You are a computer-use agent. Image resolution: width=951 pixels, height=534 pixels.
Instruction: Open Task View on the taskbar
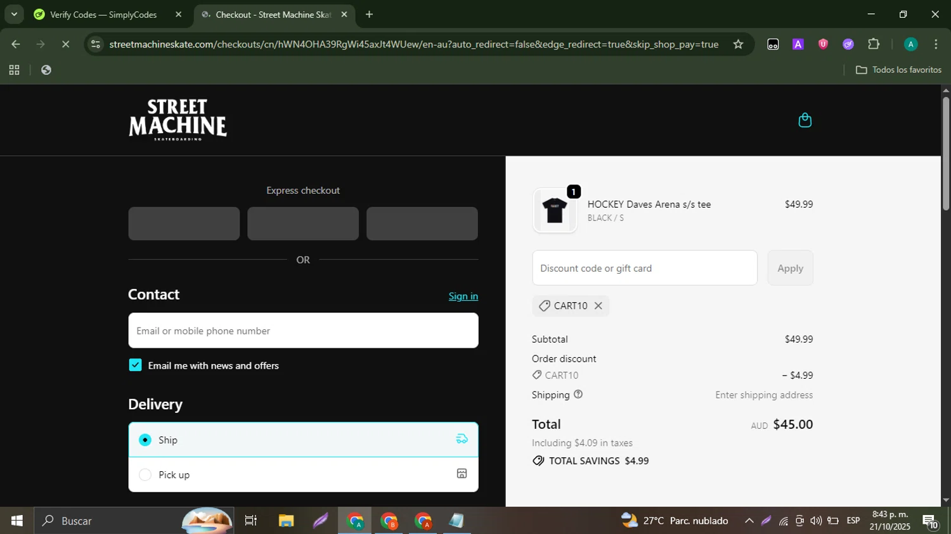[x=250, y=521]
